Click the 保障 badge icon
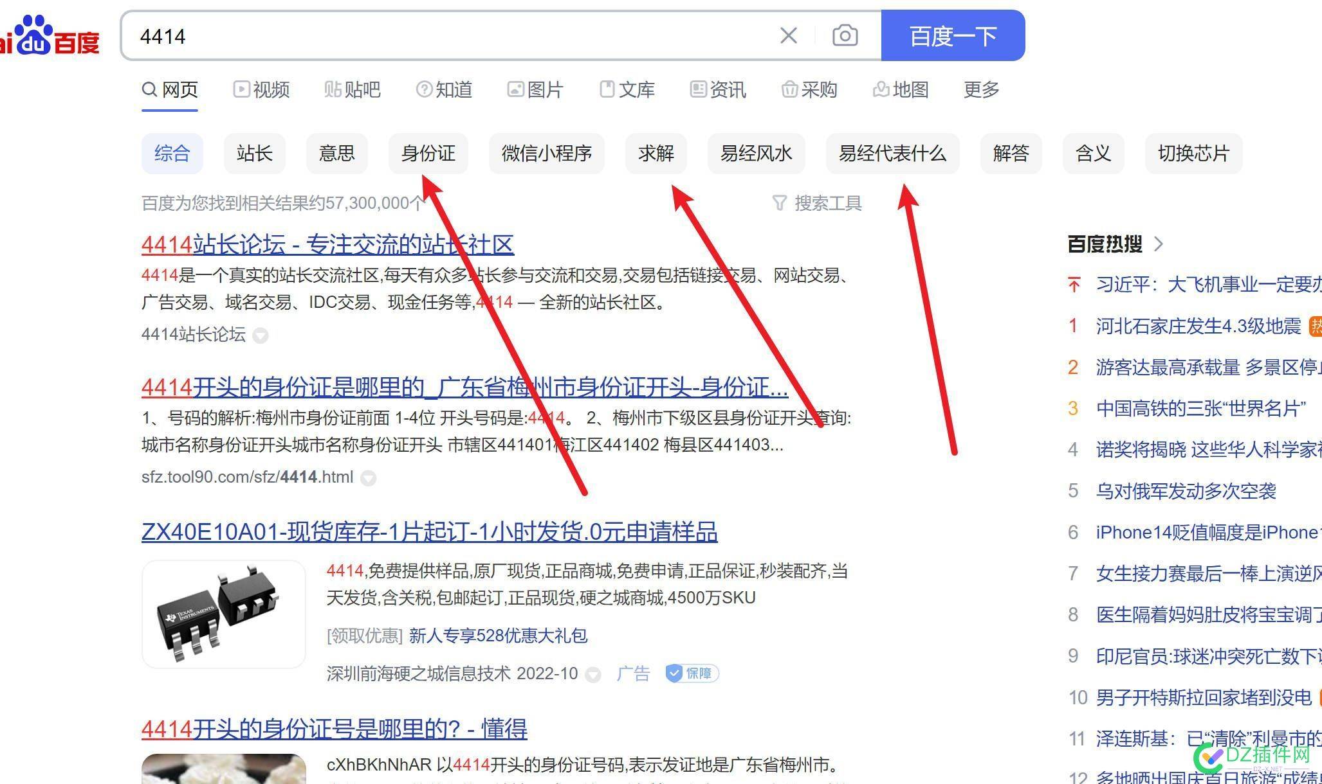The image size is (1322, 784). (x=692, y=673)
